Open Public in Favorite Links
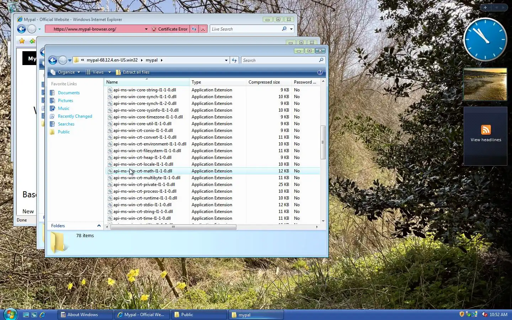 pyautogui.click(x=64, y=132)
